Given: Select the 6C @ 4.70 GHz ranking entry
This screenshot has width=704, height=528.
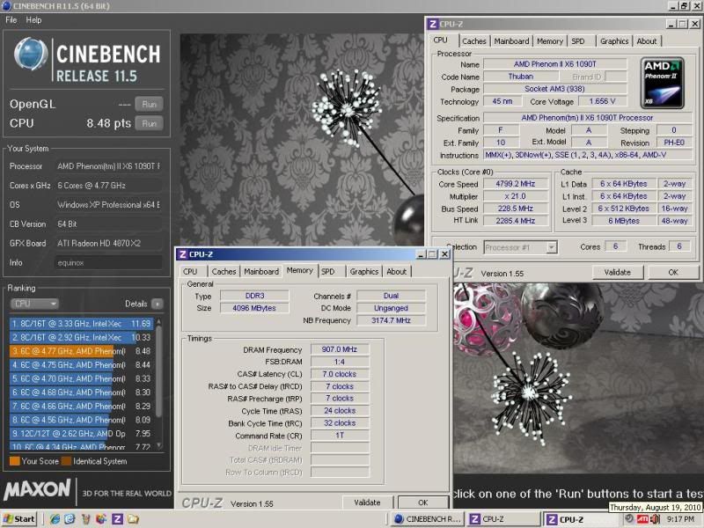Looking at the screenshot, I should [81, 378].
